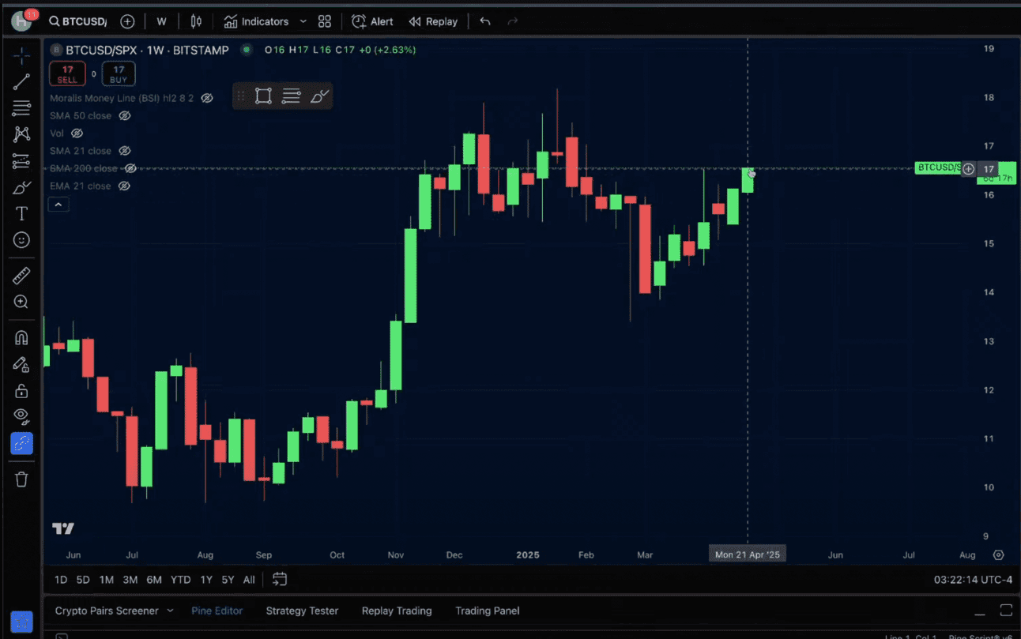This screenshot has height=639, width=1021.
Task: Expand the Crypto Pairs Screener dropdown
Action: point(170,611)
